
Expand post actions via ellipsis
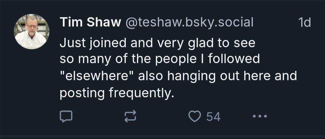tap(259, 116)
